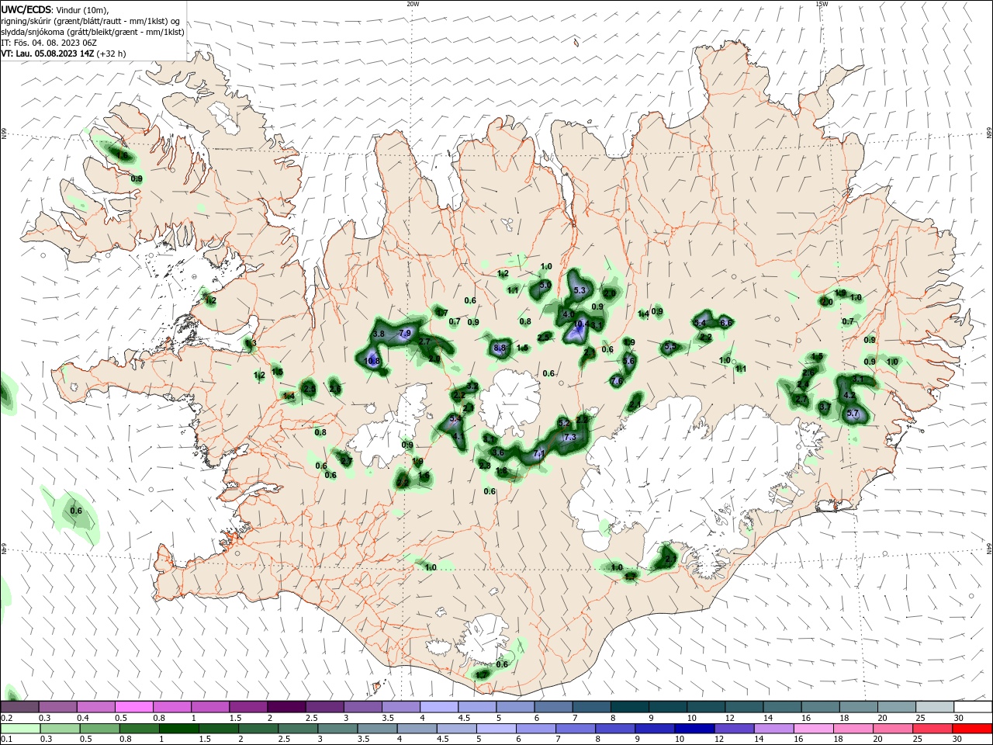Pick the pale grey 25–30 snow legend swatch
This screenshot has height=745, width=993.
[x=935, y=707]
